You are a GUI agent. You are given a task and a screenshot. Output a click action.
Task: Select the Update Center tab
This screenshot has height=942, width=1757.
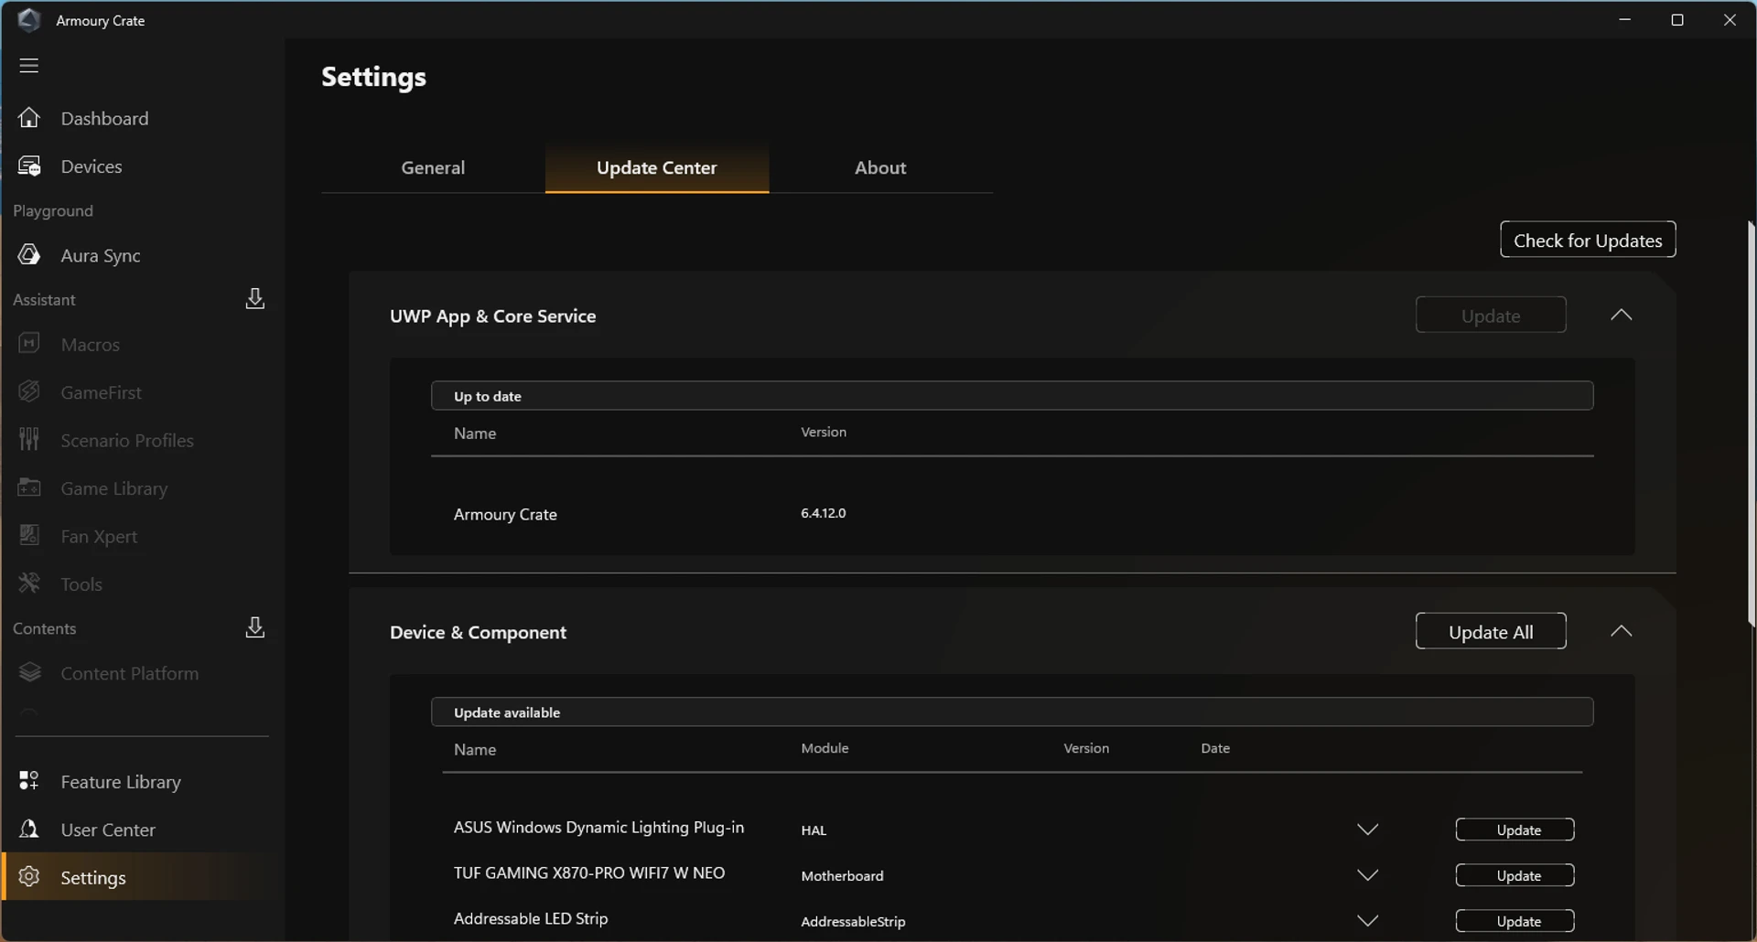(x=657, y=168)
